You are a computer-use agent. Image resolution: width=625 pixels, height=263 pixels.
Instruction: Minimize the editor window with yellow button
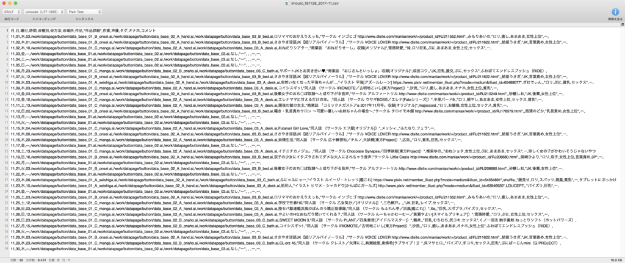10,3
